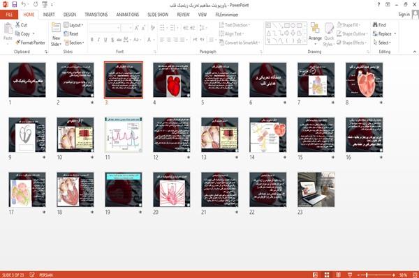The width and height of the screenshot is (419, 278).
Task: Click the zoom in plus button
Action: (394, 275)
